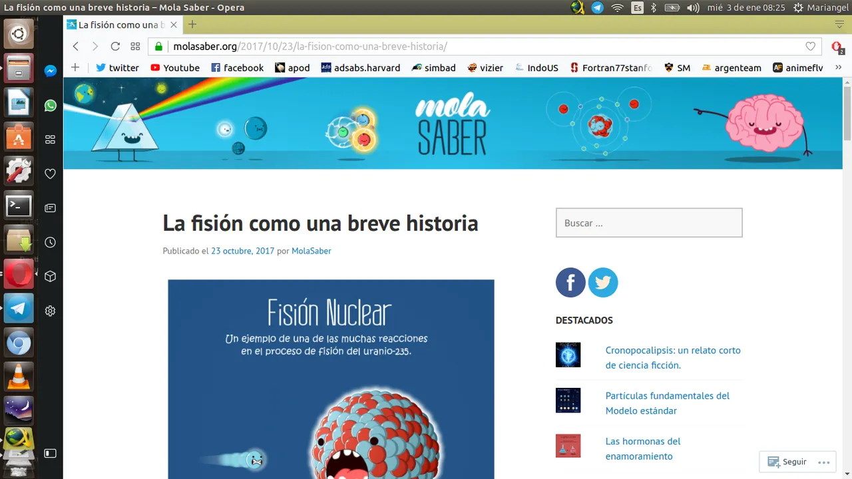Launch VLC media player from the launcher
The width and height of the screenshot is (852, 479).
(19, 377)
